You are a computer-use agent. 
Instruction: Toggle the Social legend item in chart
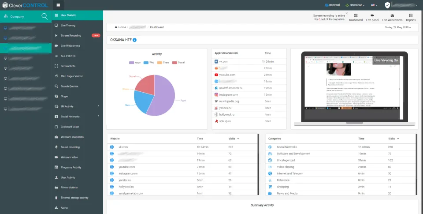(179, 62)
